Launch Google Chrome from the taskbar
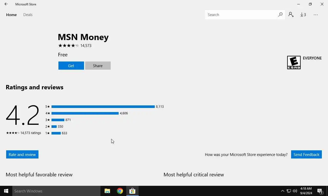 click(x=120, y=191)
